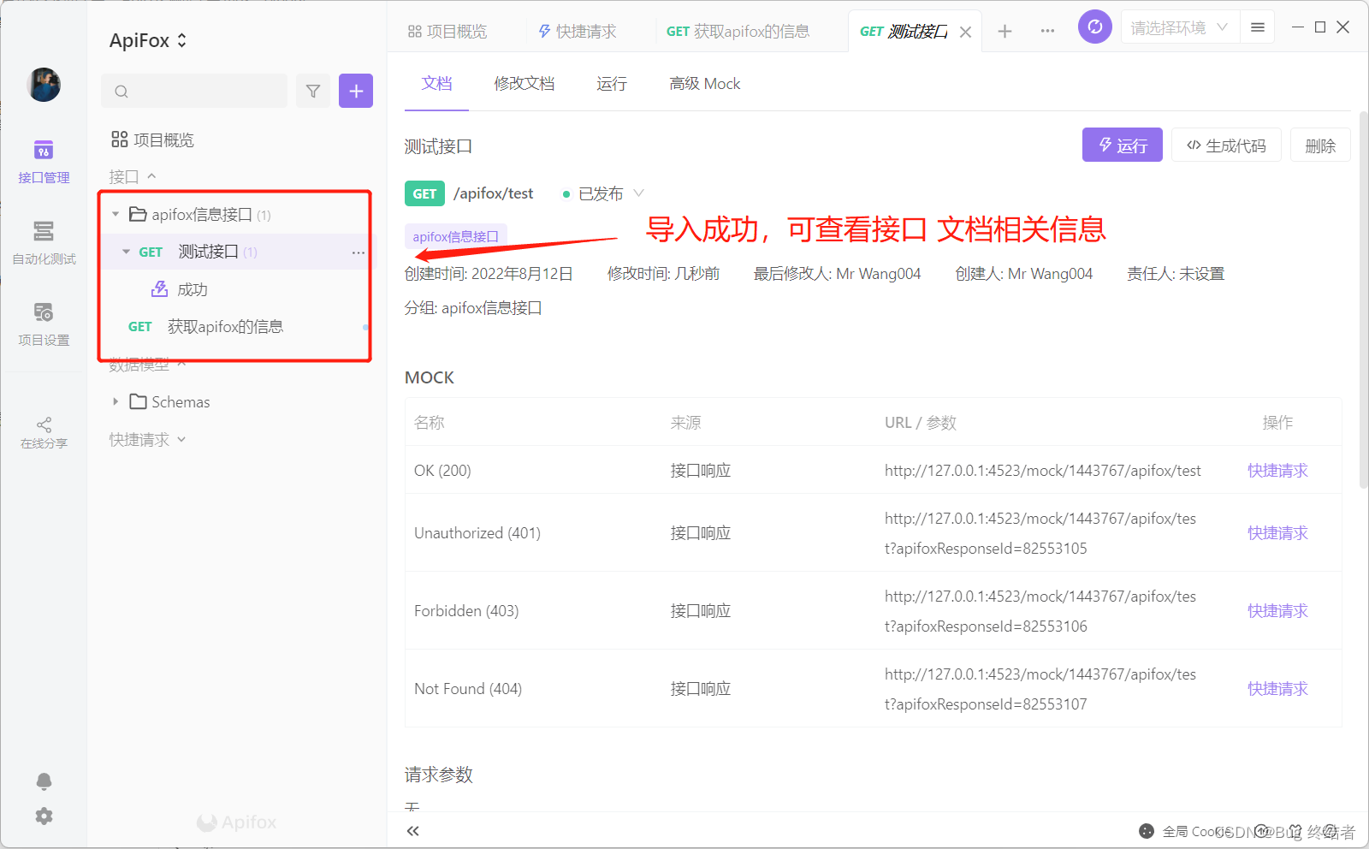Click the search field in interface list
This screenshot has height=849, width=1369.
point(194,91)
